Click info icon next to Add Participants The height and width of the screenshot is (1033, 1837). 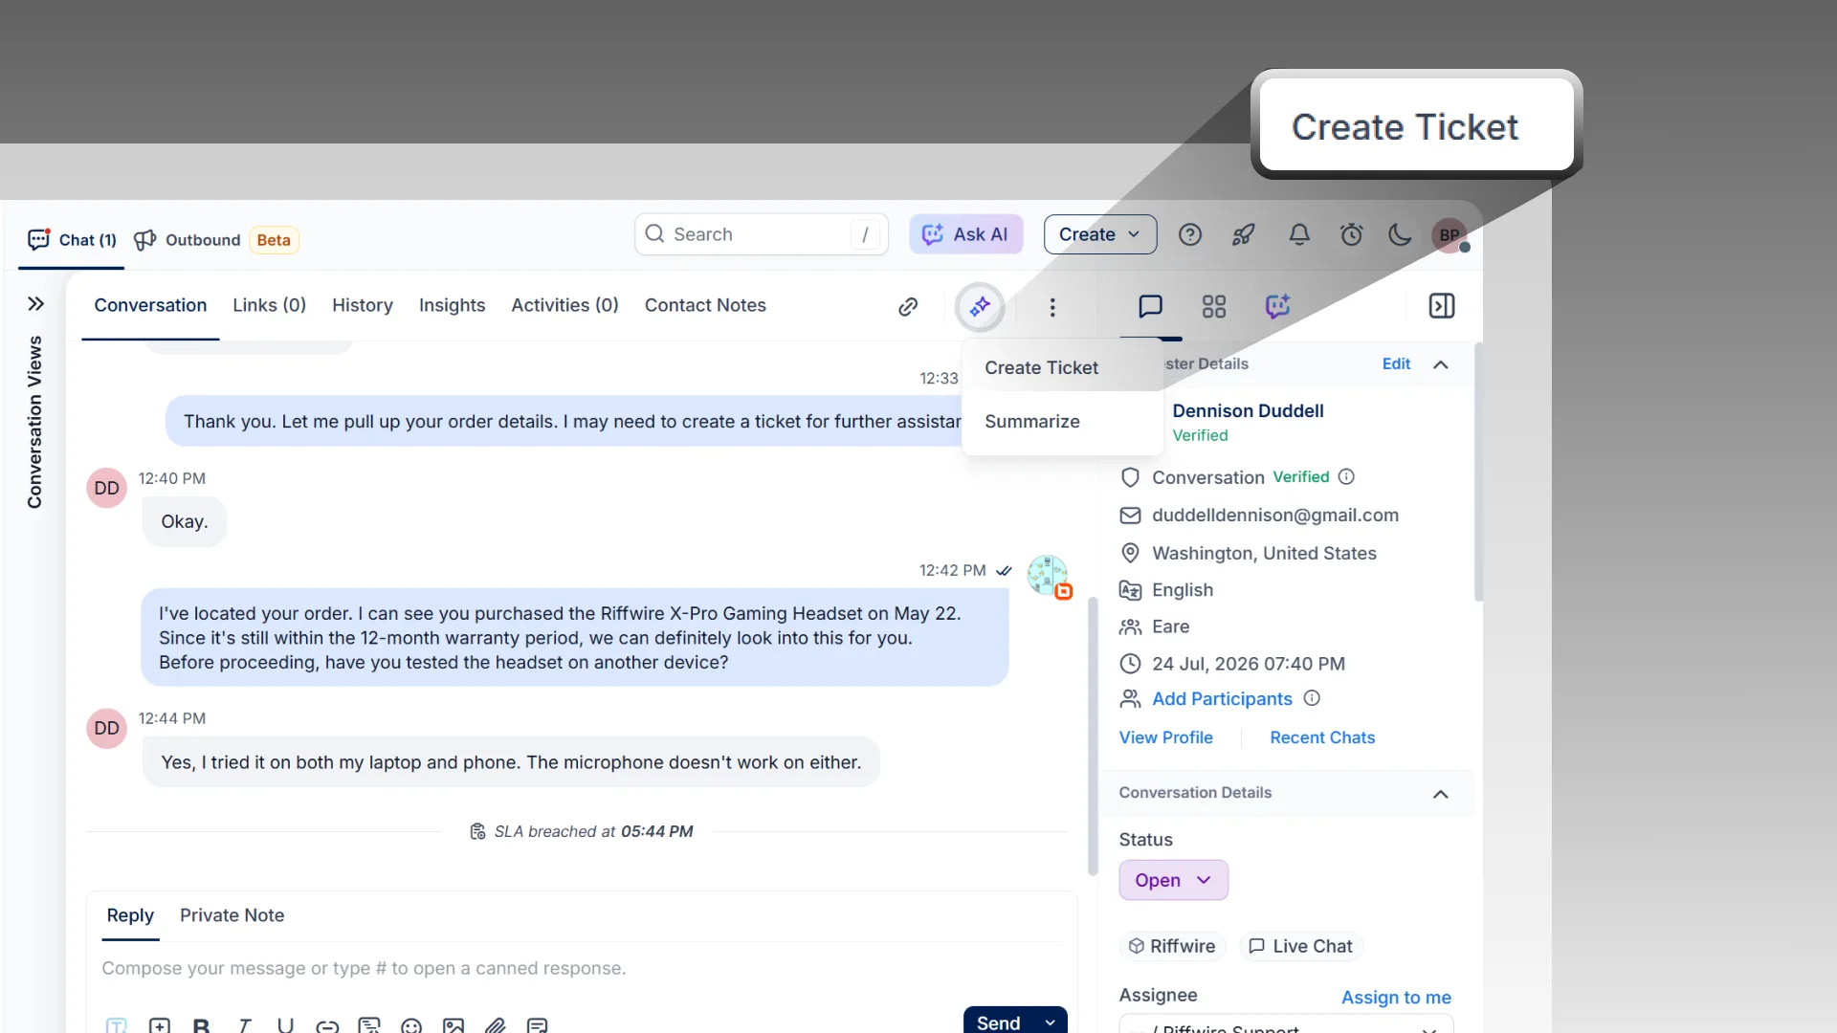point(1312,698)
